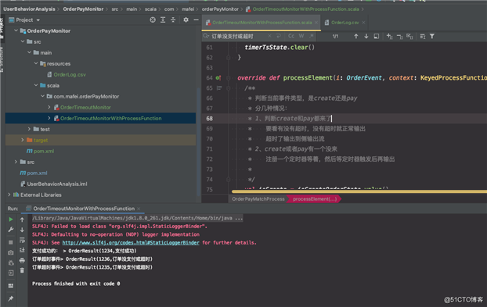487x307 pixels.
Task: Go to next search occurrence arrow
Action: coord(366,36)
